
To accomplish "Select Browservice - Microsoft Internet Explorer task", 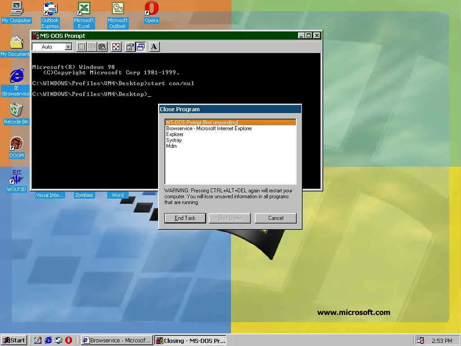I will coord(230,128).
